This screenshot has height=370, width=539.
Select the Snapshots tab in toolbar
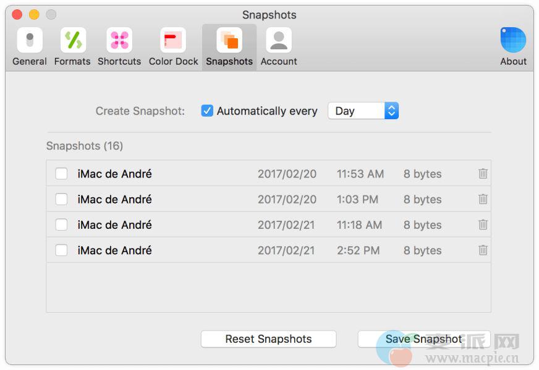click(229, 47)
